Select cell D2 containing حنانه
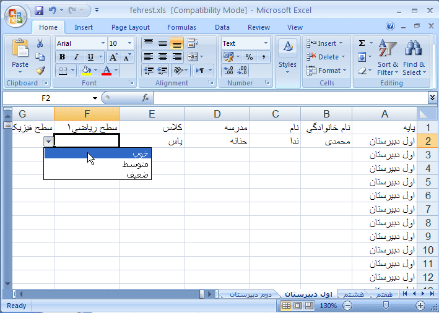The height and width of the screenshot is (313, 439). tap(217, 141)
